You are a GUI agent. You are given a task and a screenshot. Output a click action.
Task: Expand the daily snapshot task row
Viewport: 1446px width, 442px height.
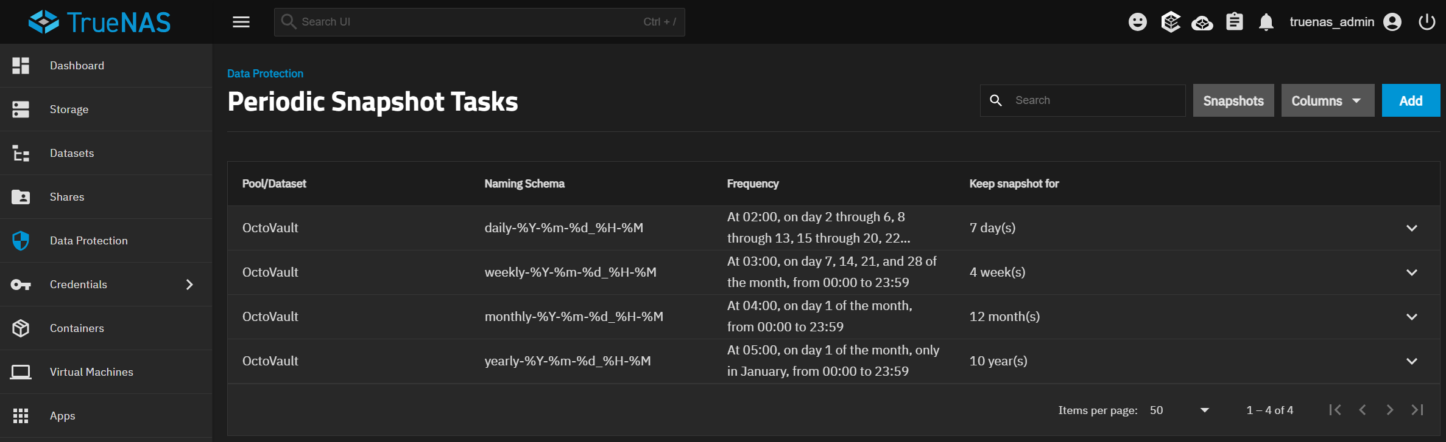tap(1411, 228)
